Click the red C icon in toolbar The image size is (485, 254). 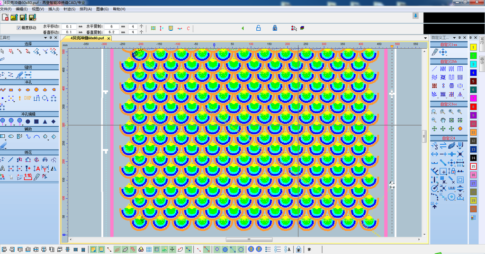coord(188,28)
